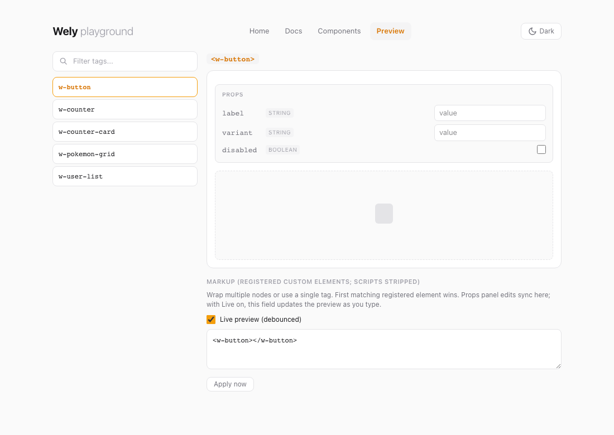Click the value input for the label prop
This screenshot has height=435, width=614.
[490, 113]
